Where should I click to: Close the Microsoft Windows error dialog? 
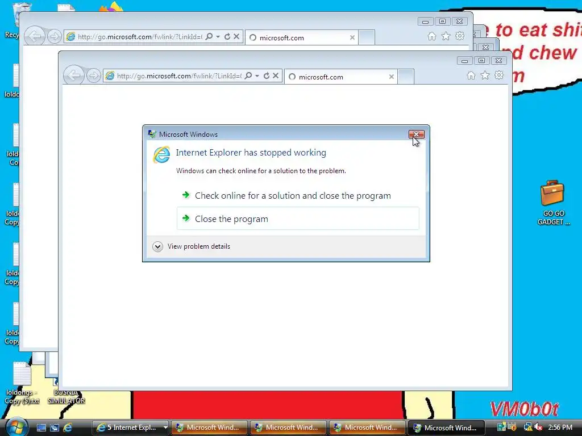pos(417,134)
